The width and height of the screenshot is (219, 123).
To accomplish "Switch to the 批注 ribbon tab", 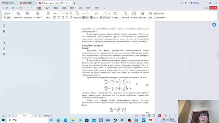I will click(x=72, y=8).
